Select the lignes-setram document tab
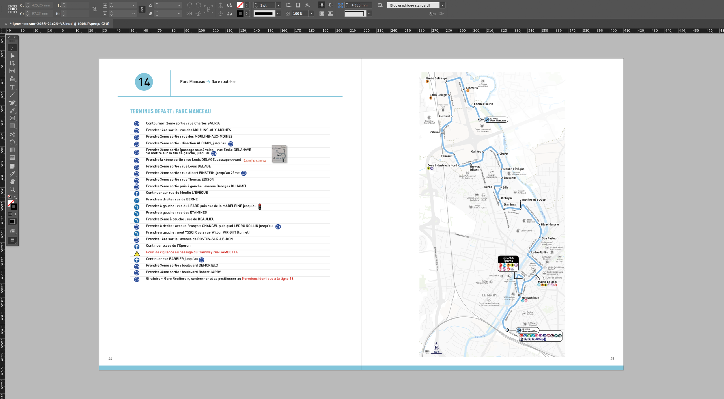 (59, 24)
